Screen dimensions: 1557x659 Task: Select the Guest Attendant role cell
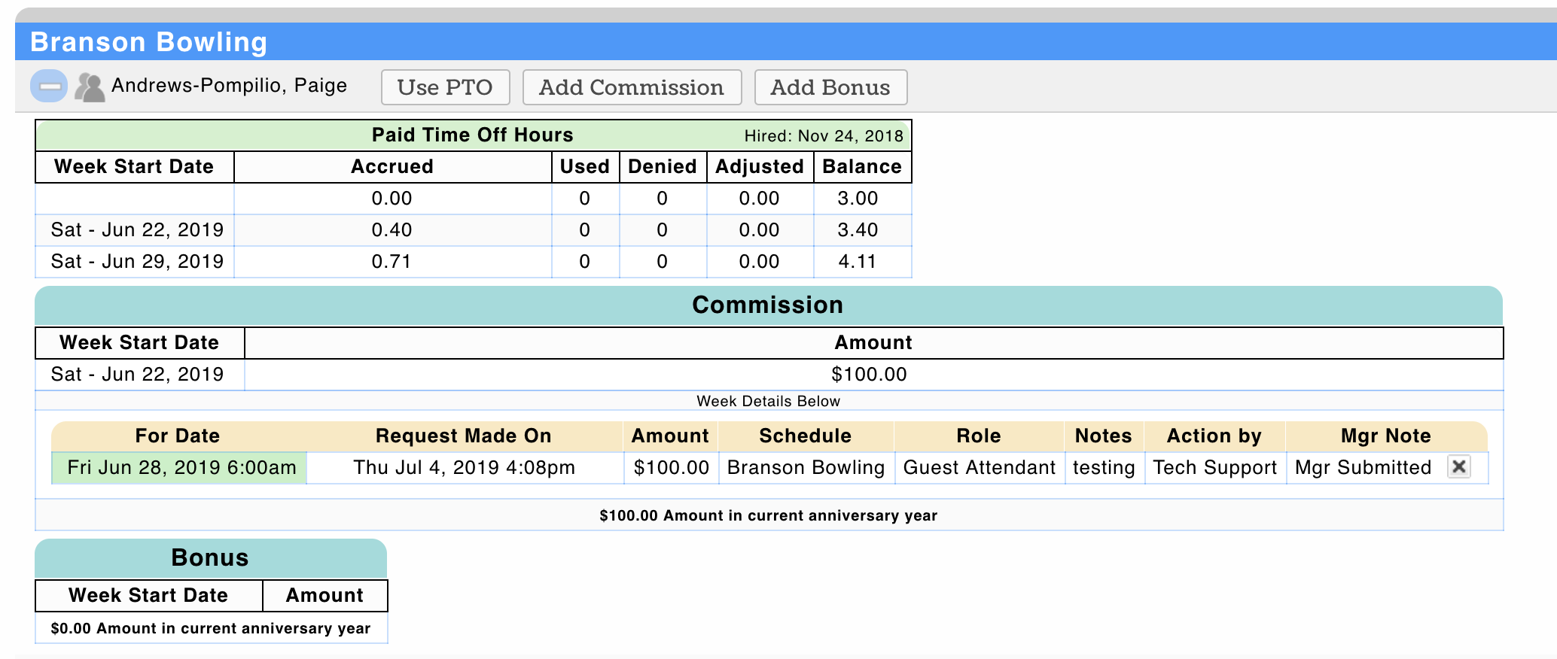click(x=979, y=468)
